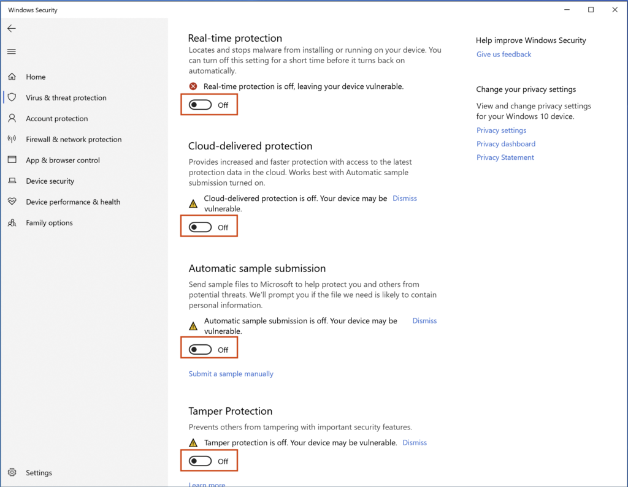Click the Firewall & network protection icon
Screen dimensions: 628x487
tap(12, 140)
